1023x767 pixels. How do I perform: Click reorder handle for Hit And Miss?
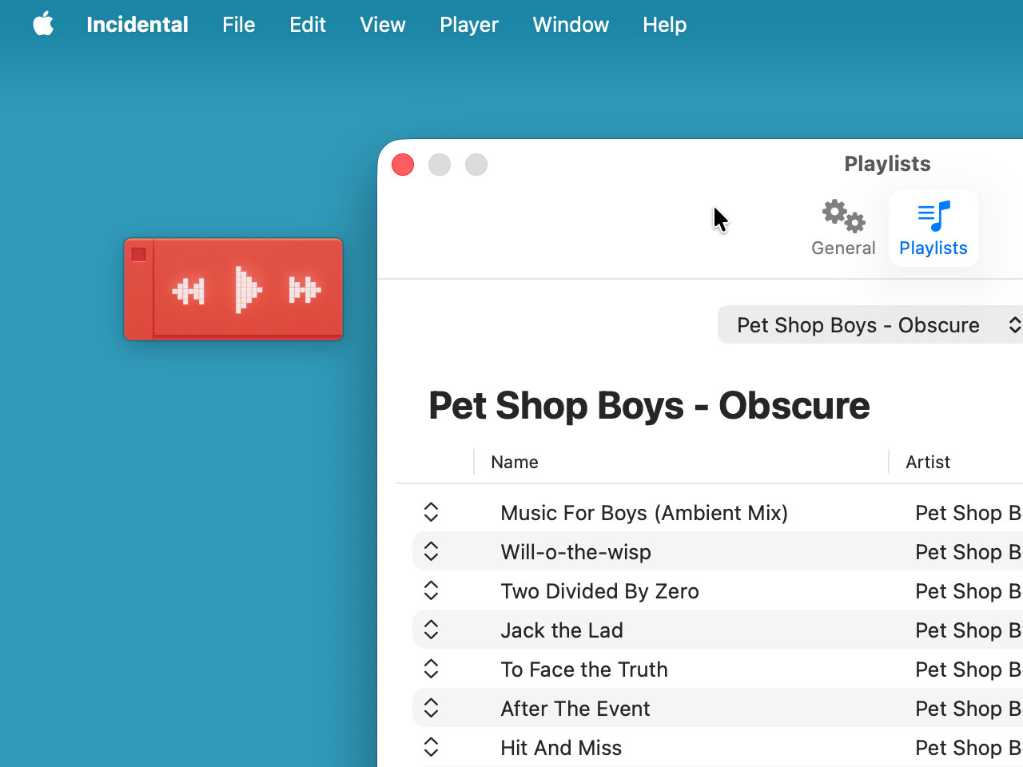(x=431, y=747)
